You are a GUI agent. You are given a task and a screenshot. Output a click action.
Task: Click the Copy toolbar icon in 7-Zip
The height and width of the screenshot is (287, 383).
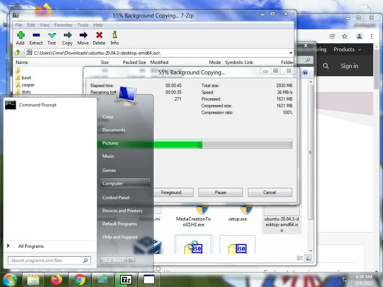67,38
